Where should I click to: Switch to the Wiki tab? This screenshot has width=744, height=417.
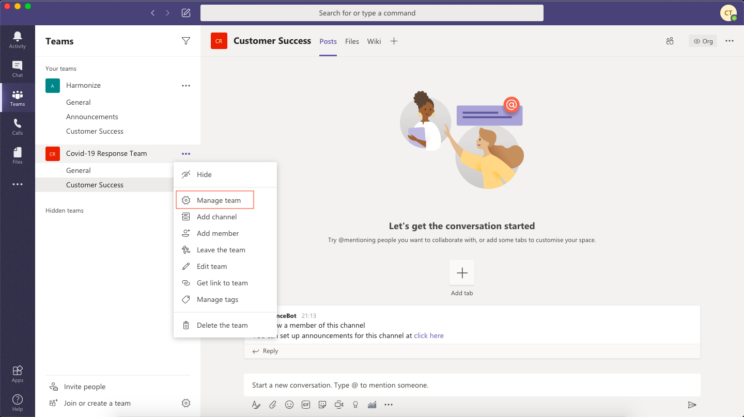[374, 41]
